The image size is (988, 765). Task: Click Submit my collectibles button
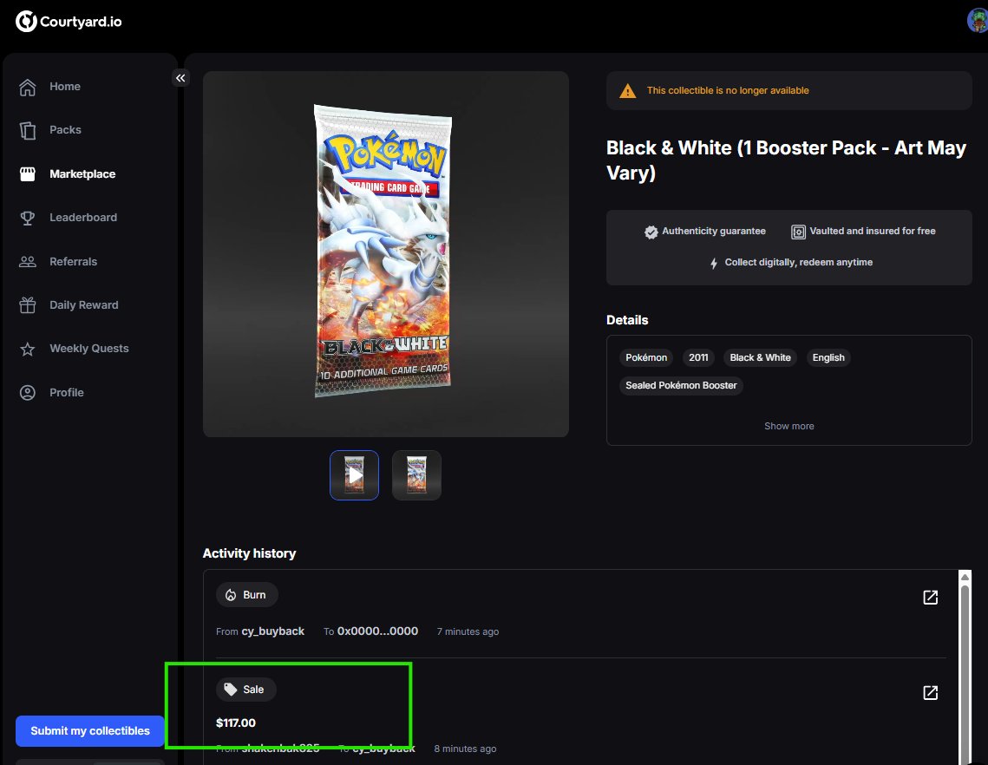(x=90, y=731)
